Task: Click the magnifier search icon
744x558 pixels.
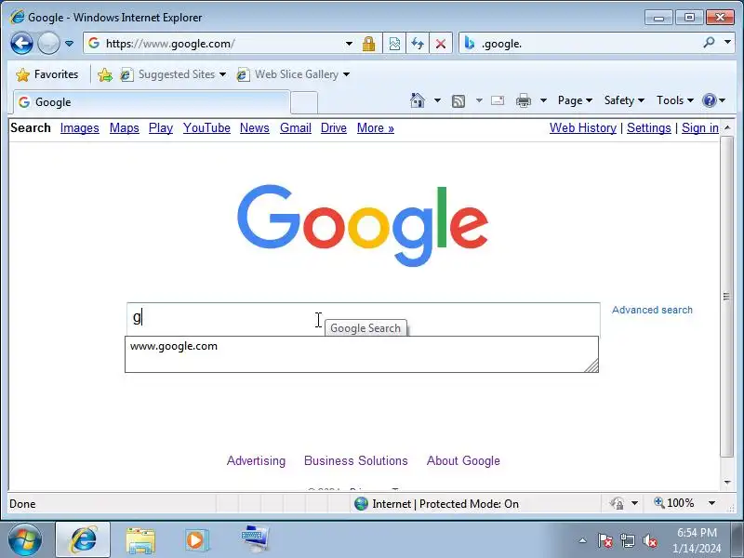Action: [709, 43]
